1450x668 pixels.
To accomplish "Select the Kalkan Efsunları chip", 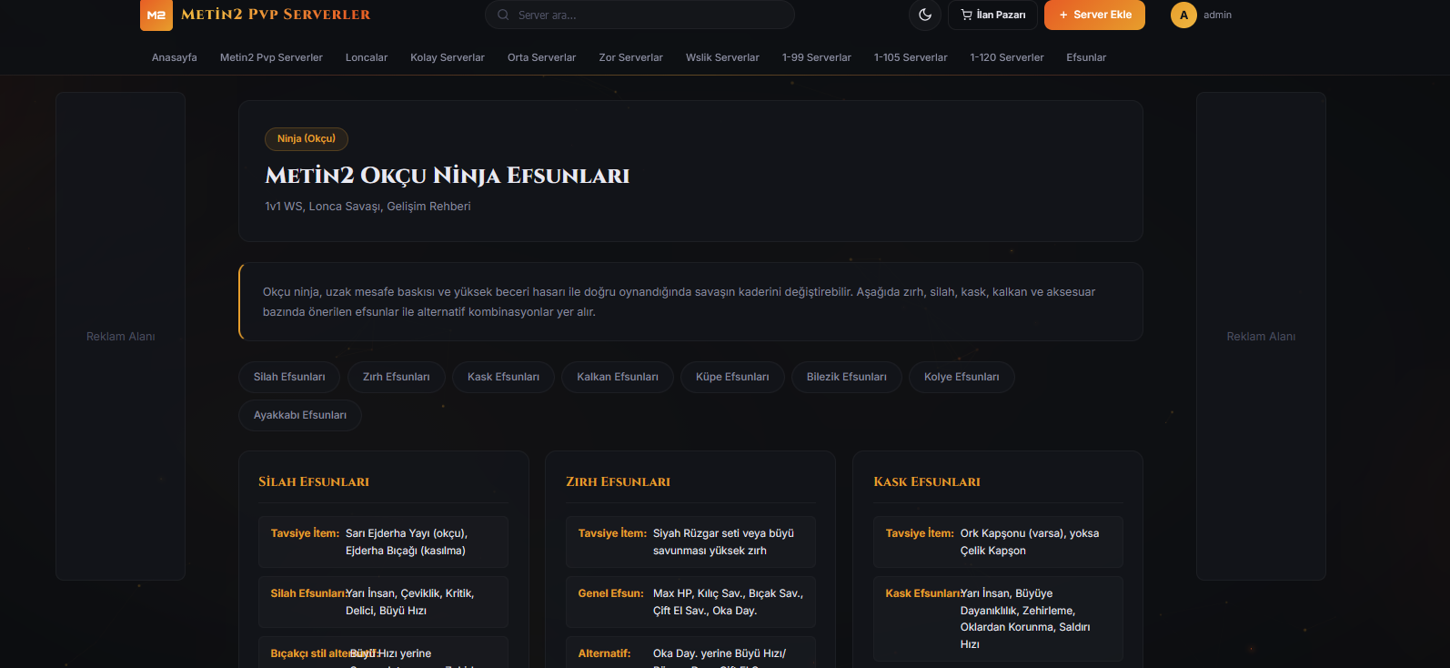I will (x=617, y=377).
